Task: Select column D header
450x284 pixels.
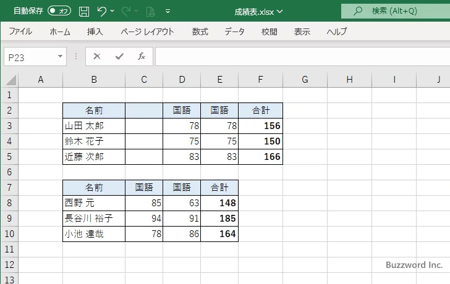Action: [182, 80]
